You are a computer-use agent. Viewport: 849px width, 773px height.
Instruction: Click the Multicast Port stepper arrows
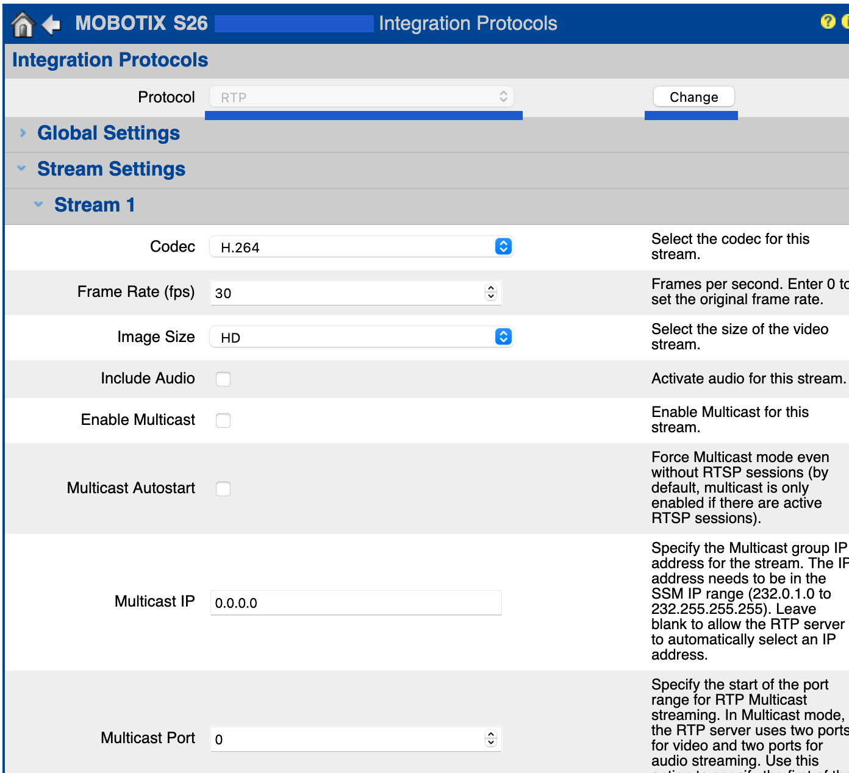(491, 739)
